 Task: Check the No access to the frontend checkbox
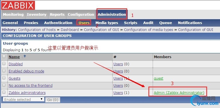tap(4, 85)
